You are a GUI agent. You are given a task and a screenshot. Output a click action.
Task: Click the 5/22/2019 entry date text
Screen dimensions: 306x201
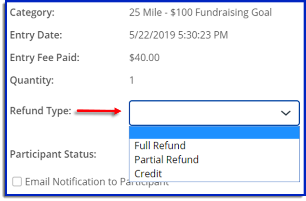click(149, 35)
